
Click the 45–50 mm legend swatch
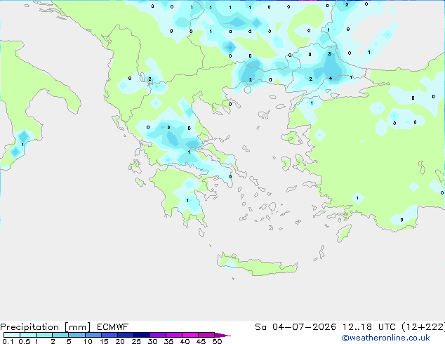(x=206, y=335)
